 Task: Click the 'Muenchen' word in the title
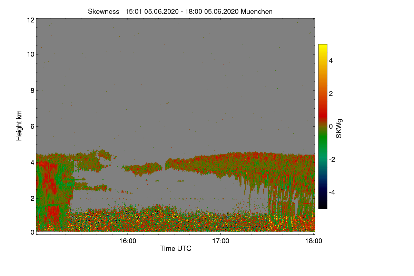(257, 11)
